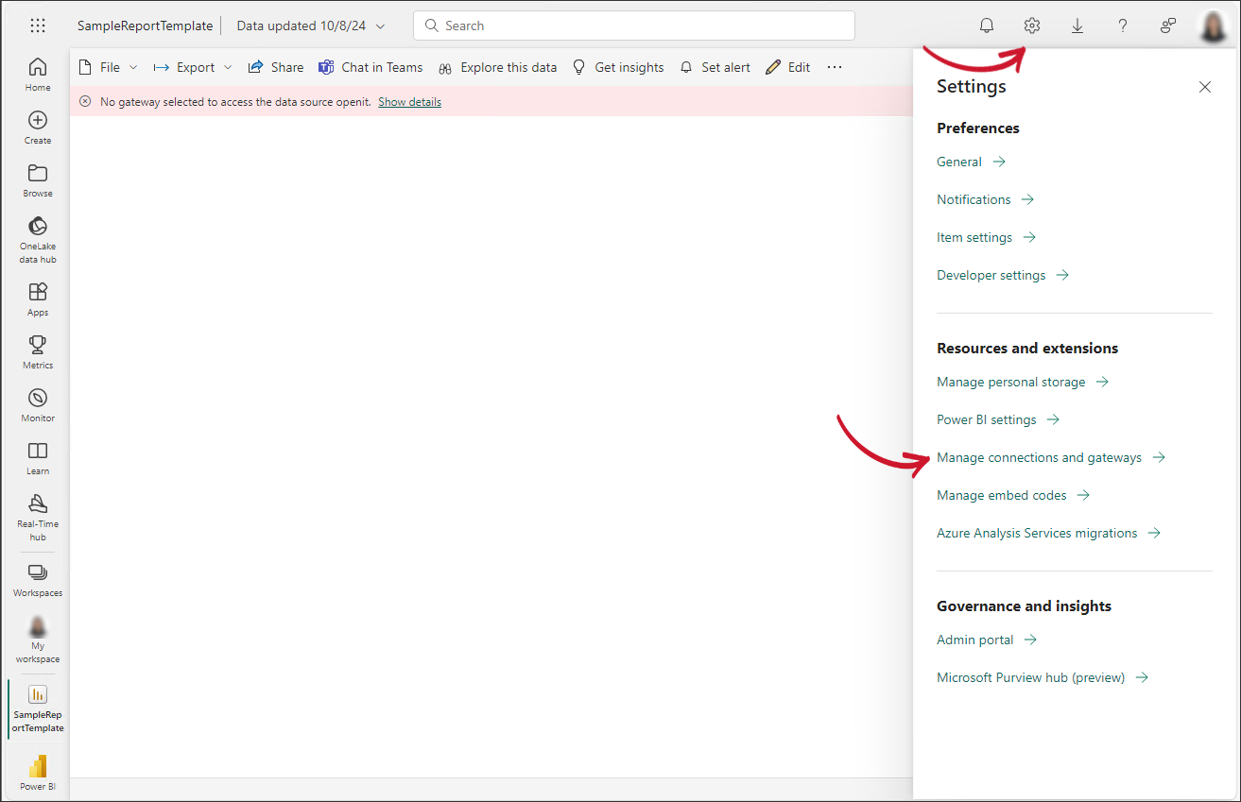Click the help question mark icon

(1123, 26)
